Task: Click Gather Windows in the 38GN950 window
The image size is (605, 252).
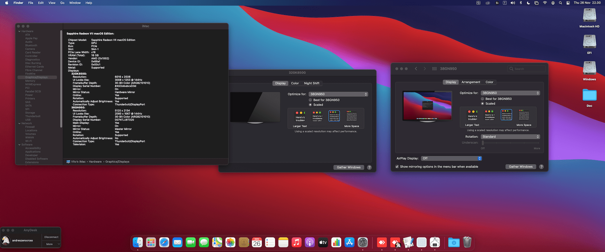Action: 521,167
